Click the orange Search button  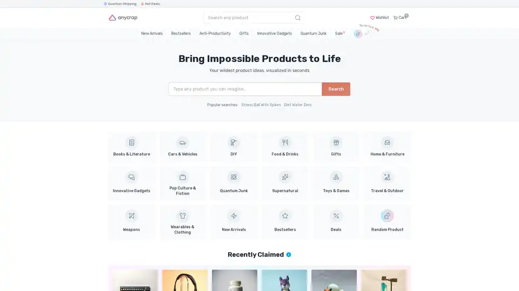pos(336,89)
